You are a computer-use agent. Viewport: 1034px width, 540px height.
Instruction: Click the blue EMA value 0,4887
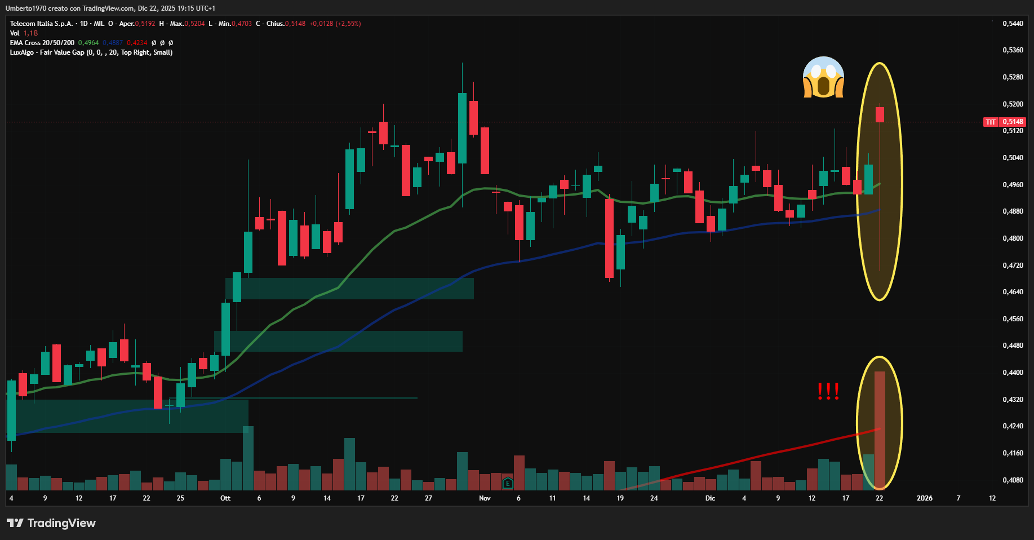click(x=113, y=43)
